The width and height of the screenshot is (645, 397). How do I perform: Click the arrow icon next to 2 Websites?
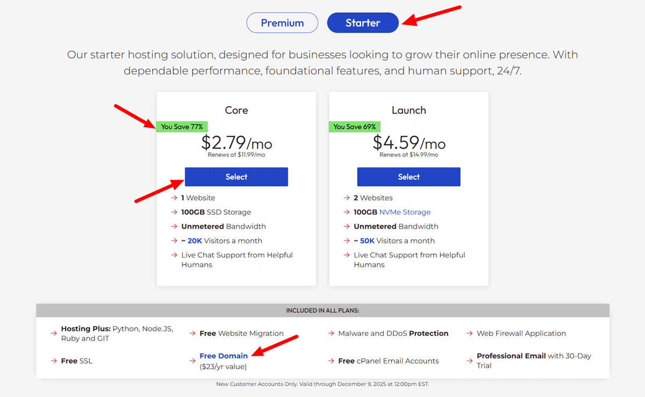pos(347,197)
